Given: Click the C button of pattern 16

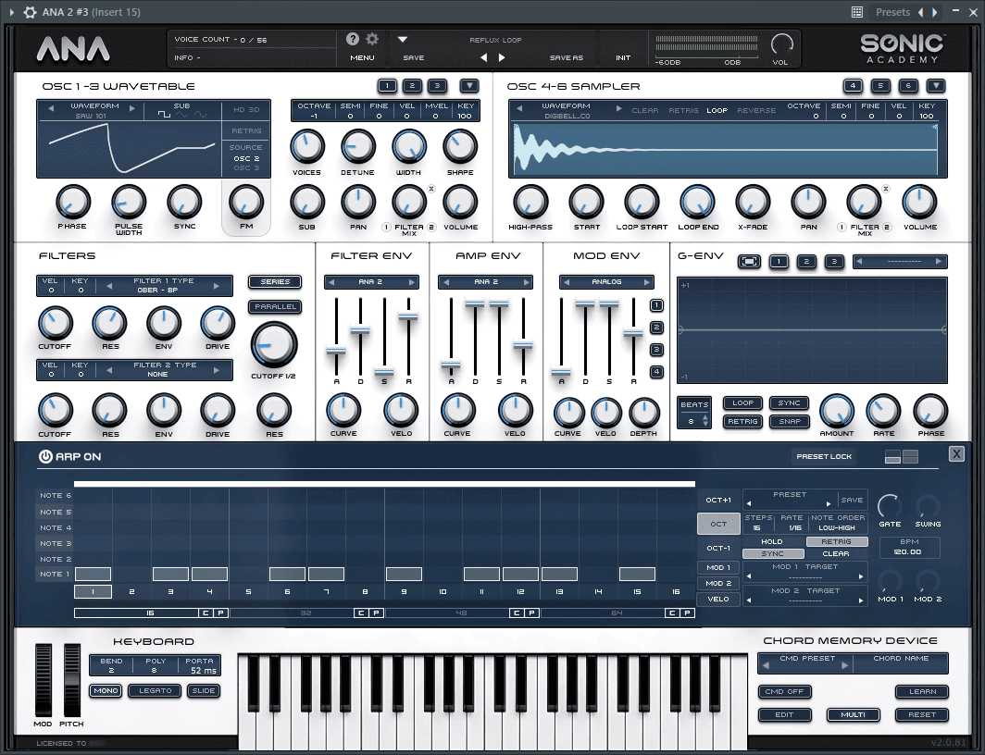Looking at the screenshot, I should point(206,613).
